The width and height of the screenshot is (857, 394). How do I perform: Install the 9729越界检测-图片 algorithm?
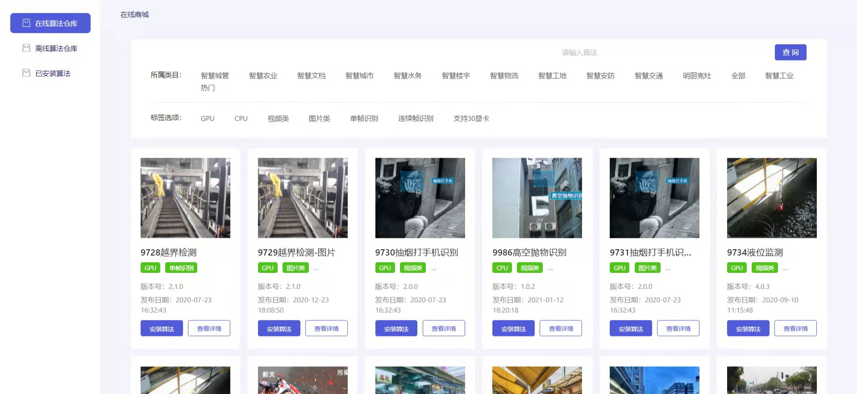279,328
